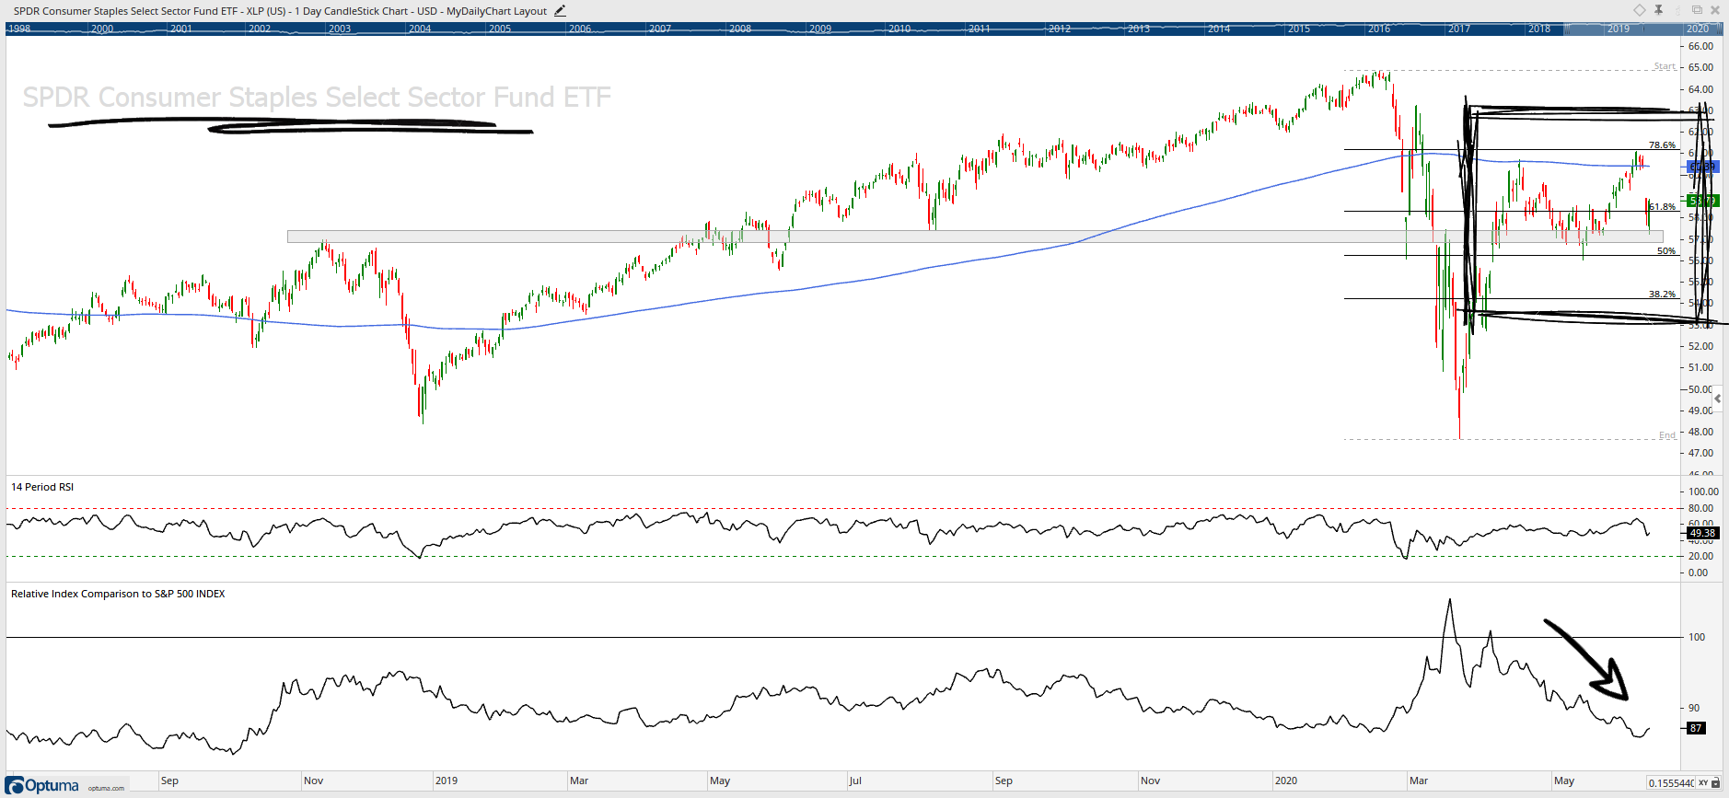The image size is (1729, 798).
Task: Close the chart with the X icon
Action: point(1715,10)
